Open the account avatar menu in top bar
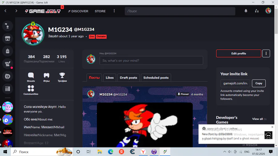278x156 pixels. click(x=268, y=10)
